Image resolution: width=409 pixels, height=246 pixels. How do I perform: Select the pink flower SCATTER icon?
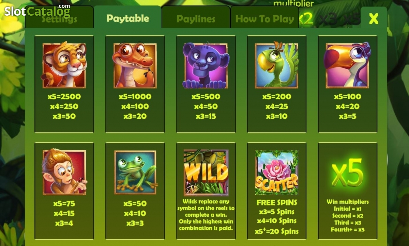point(276,173)
